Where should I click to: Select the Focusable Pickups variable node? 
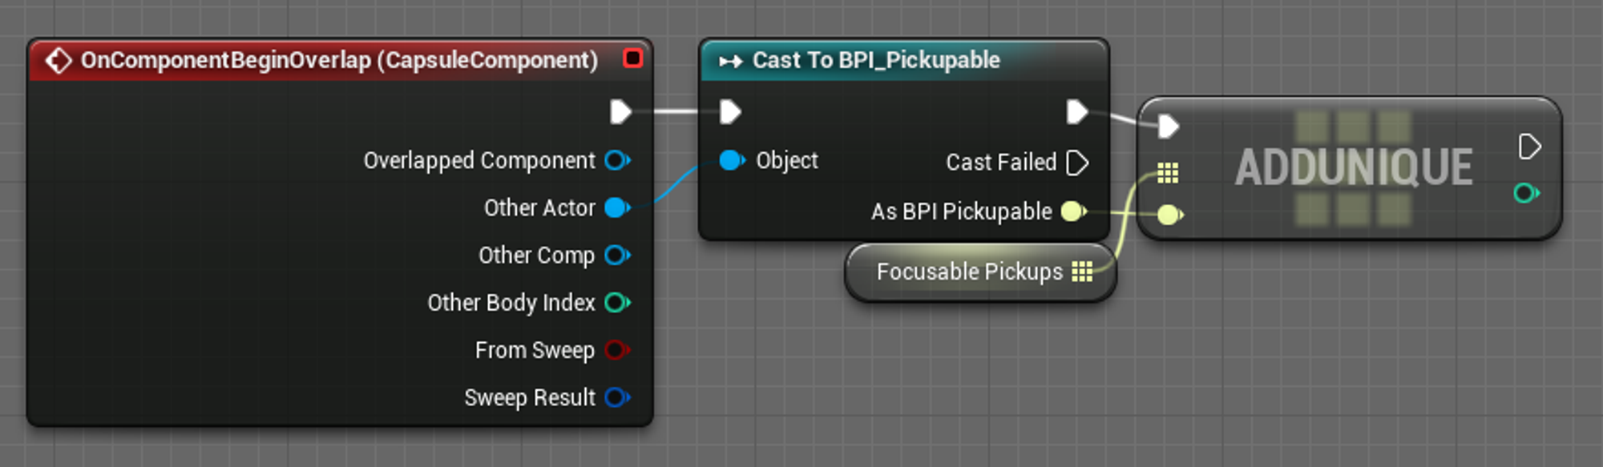pyautogui.click(x=968, y=272)
